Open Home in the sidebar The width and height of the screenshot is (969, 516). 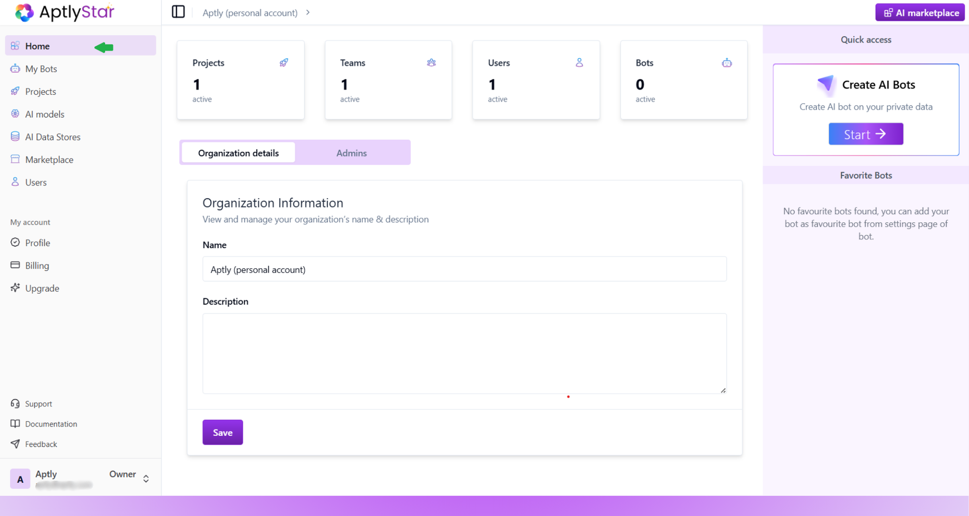coord(80,46)
